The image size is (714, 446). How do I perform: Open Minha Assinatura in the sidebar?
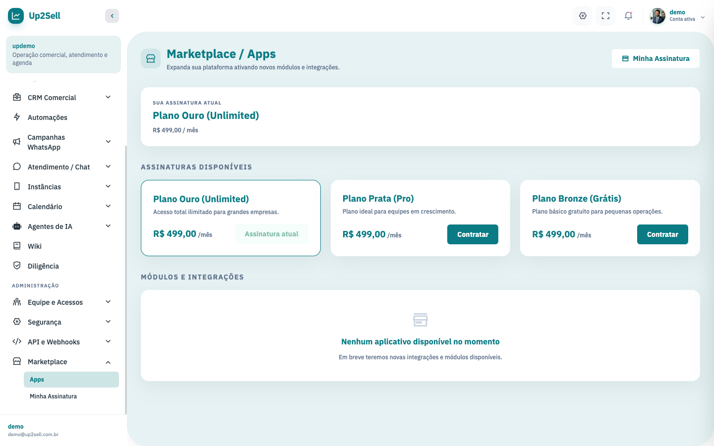click(x=71, y=396)
